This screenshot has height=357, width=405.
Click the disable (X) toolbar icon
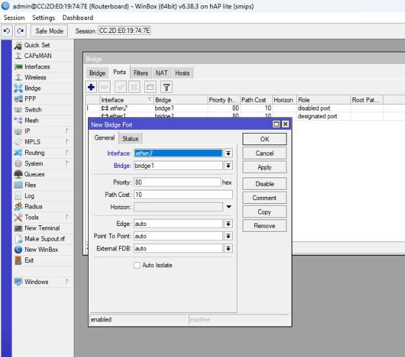(134, 87)
